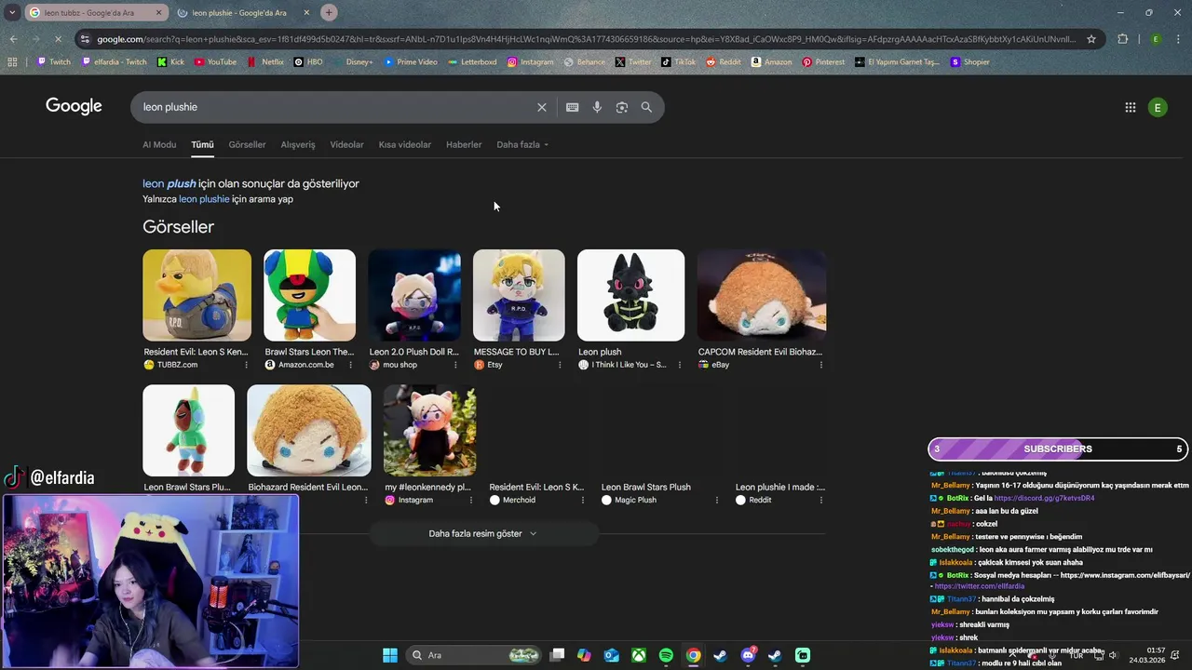
Task: Search by image with the Google Lens icon
Action: click(622, 107)
